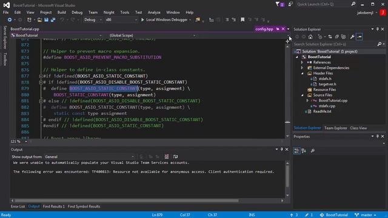Click the Undo arrow icon
The image size is (388, 218).
pyautogui.click(x=62, y=20)
